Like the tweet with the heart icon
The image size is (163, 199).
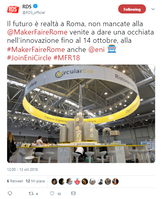point(52,193)
